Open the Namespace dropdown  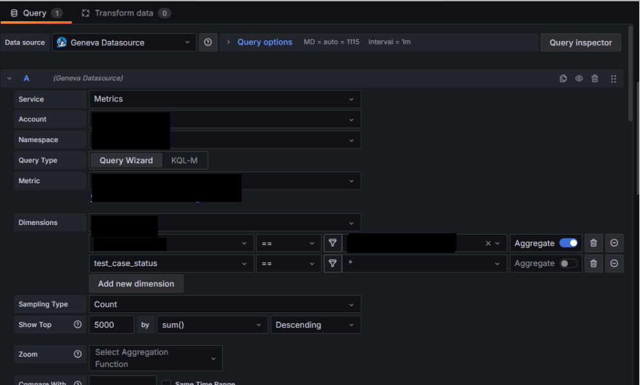225,139
